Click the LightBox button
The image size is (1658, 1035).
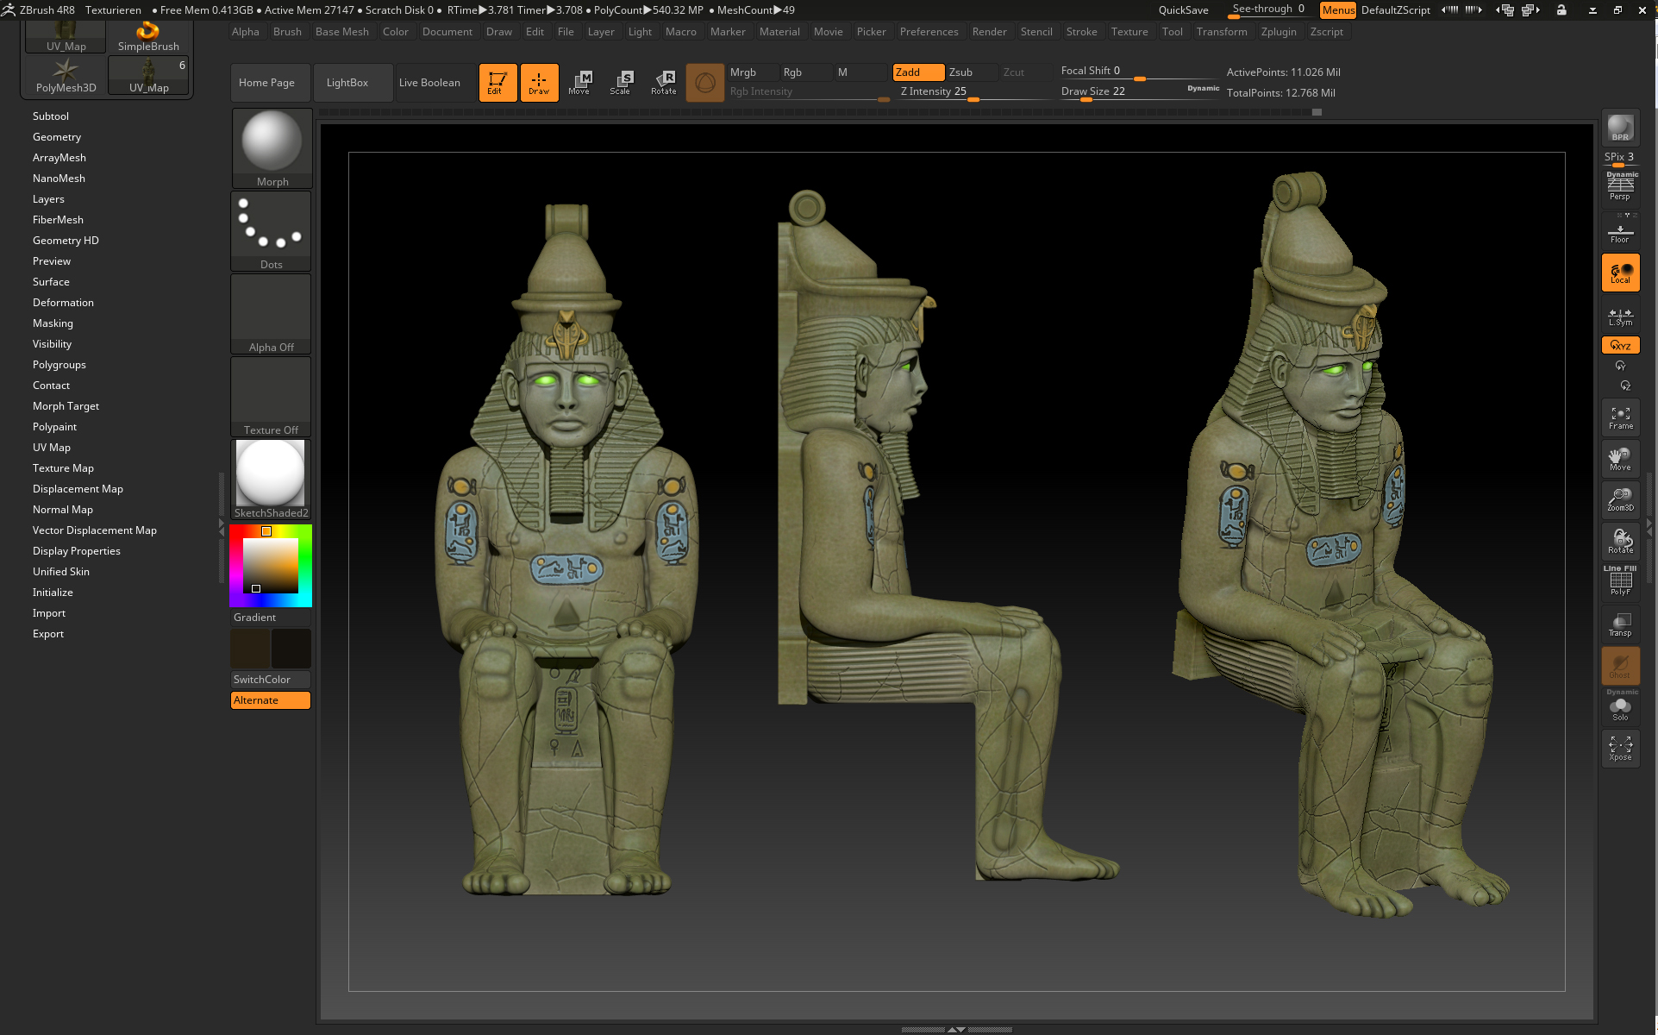(x=347, y=83)
